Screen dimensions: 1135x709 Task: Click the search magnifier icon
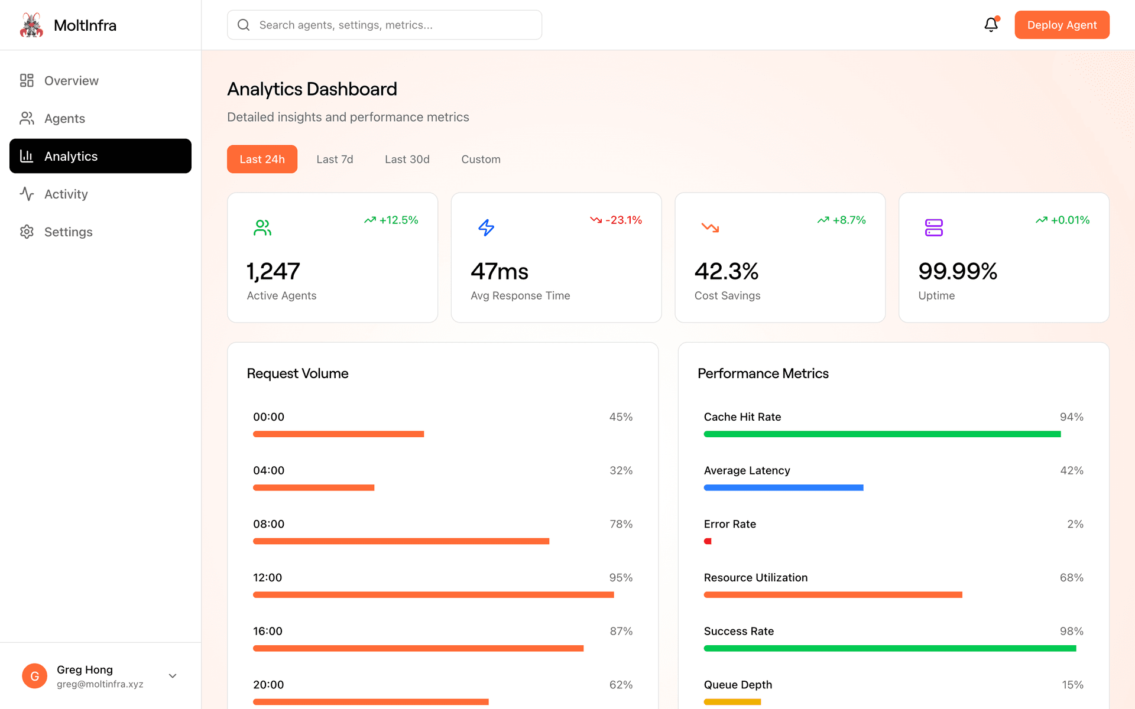coord(244,25)
